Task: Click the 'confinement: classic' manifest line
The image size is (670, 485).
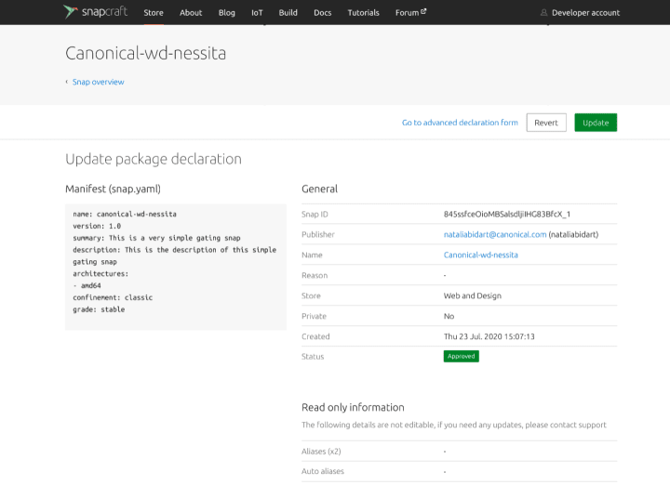Action: tap(113, 297)
